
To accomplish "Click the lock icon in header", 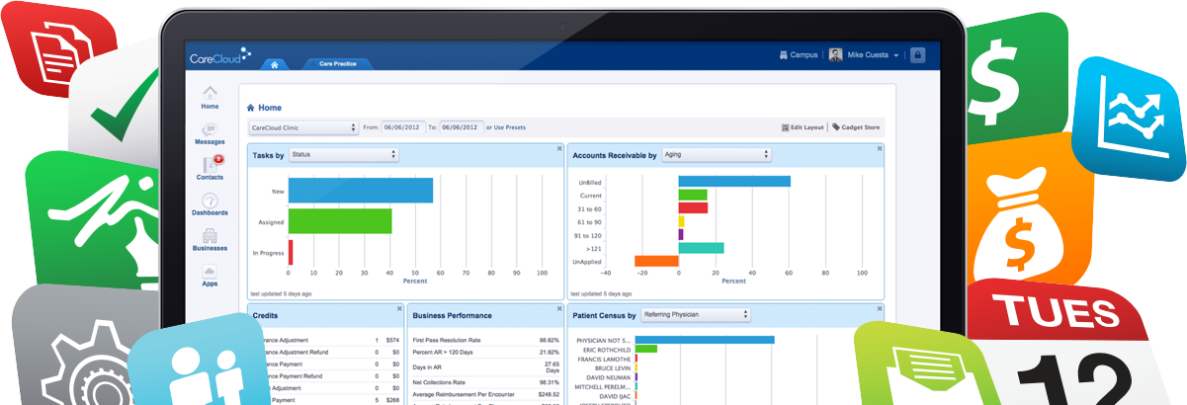I will 917,55.
